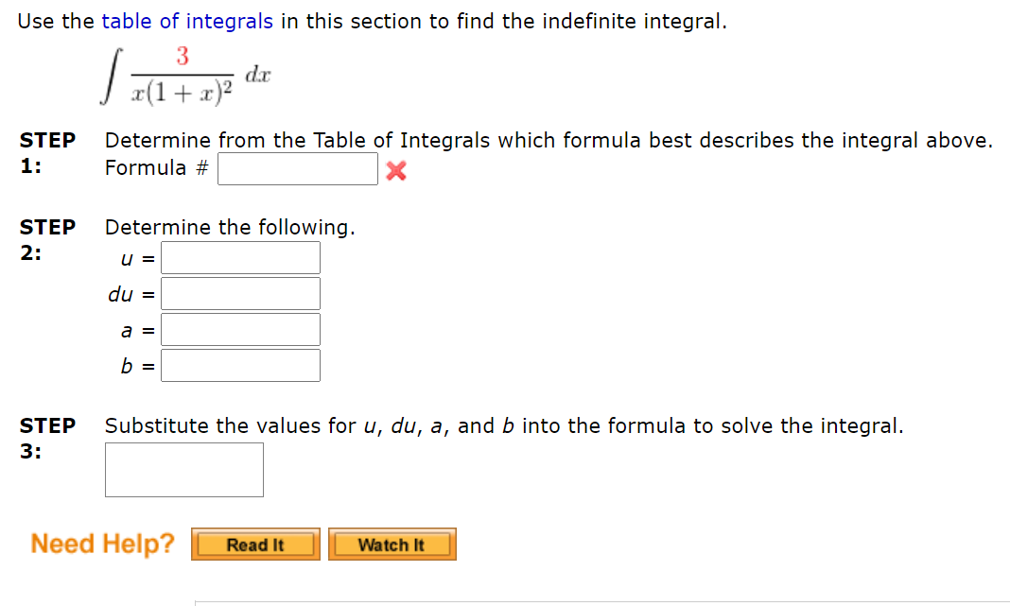
Task: Click the red X incorrect-answer icon
Action: 394,170
